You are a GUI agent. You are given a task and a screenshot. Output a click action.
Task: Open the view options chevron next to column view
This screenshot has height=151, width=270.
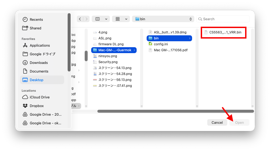(106, 19)
